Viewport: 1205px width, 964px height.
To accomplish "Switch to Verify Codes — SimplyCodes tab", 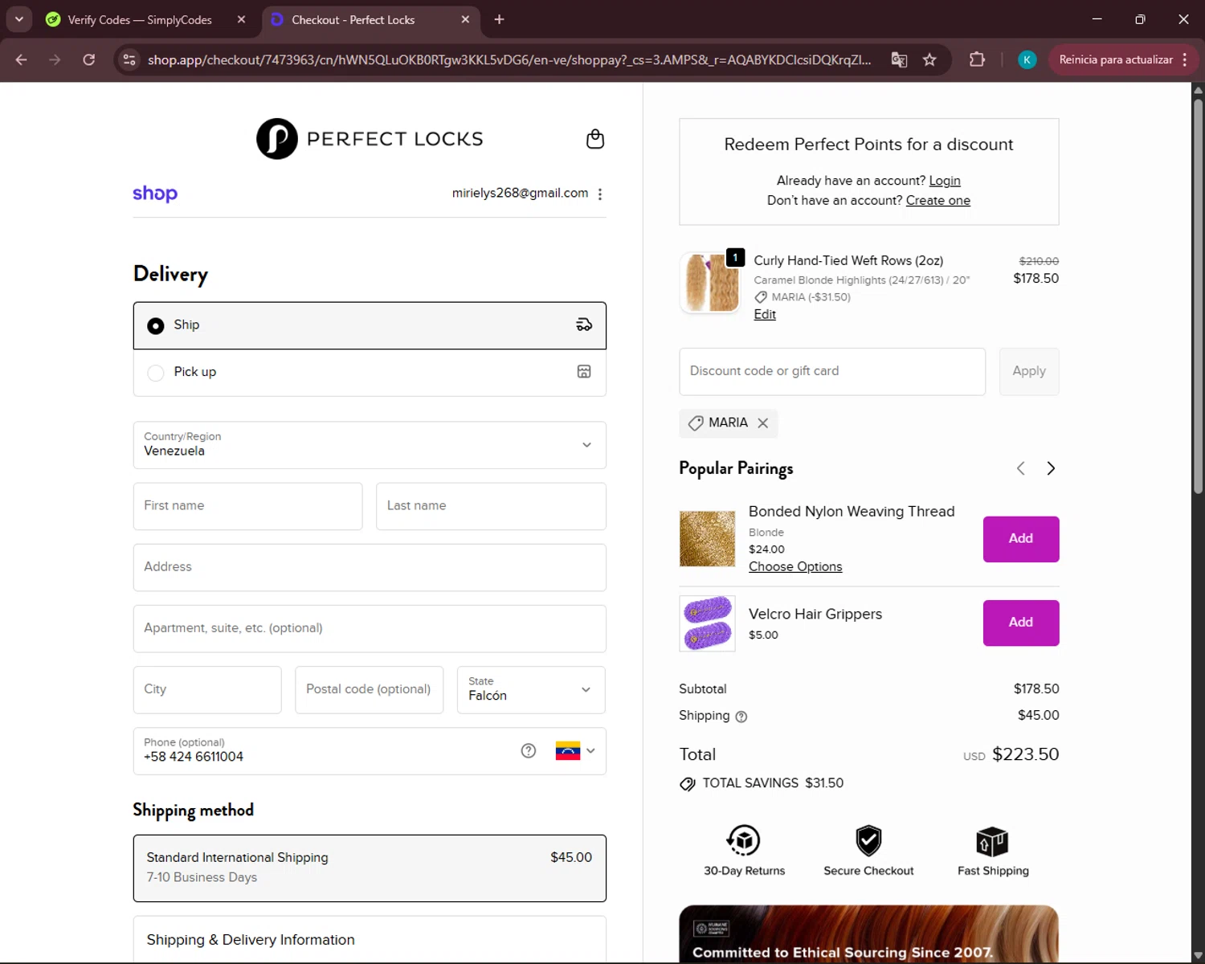I will (x=138, y=19).
